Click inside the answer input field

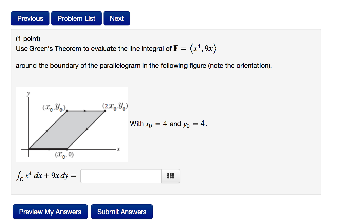[x=120, y=176]
